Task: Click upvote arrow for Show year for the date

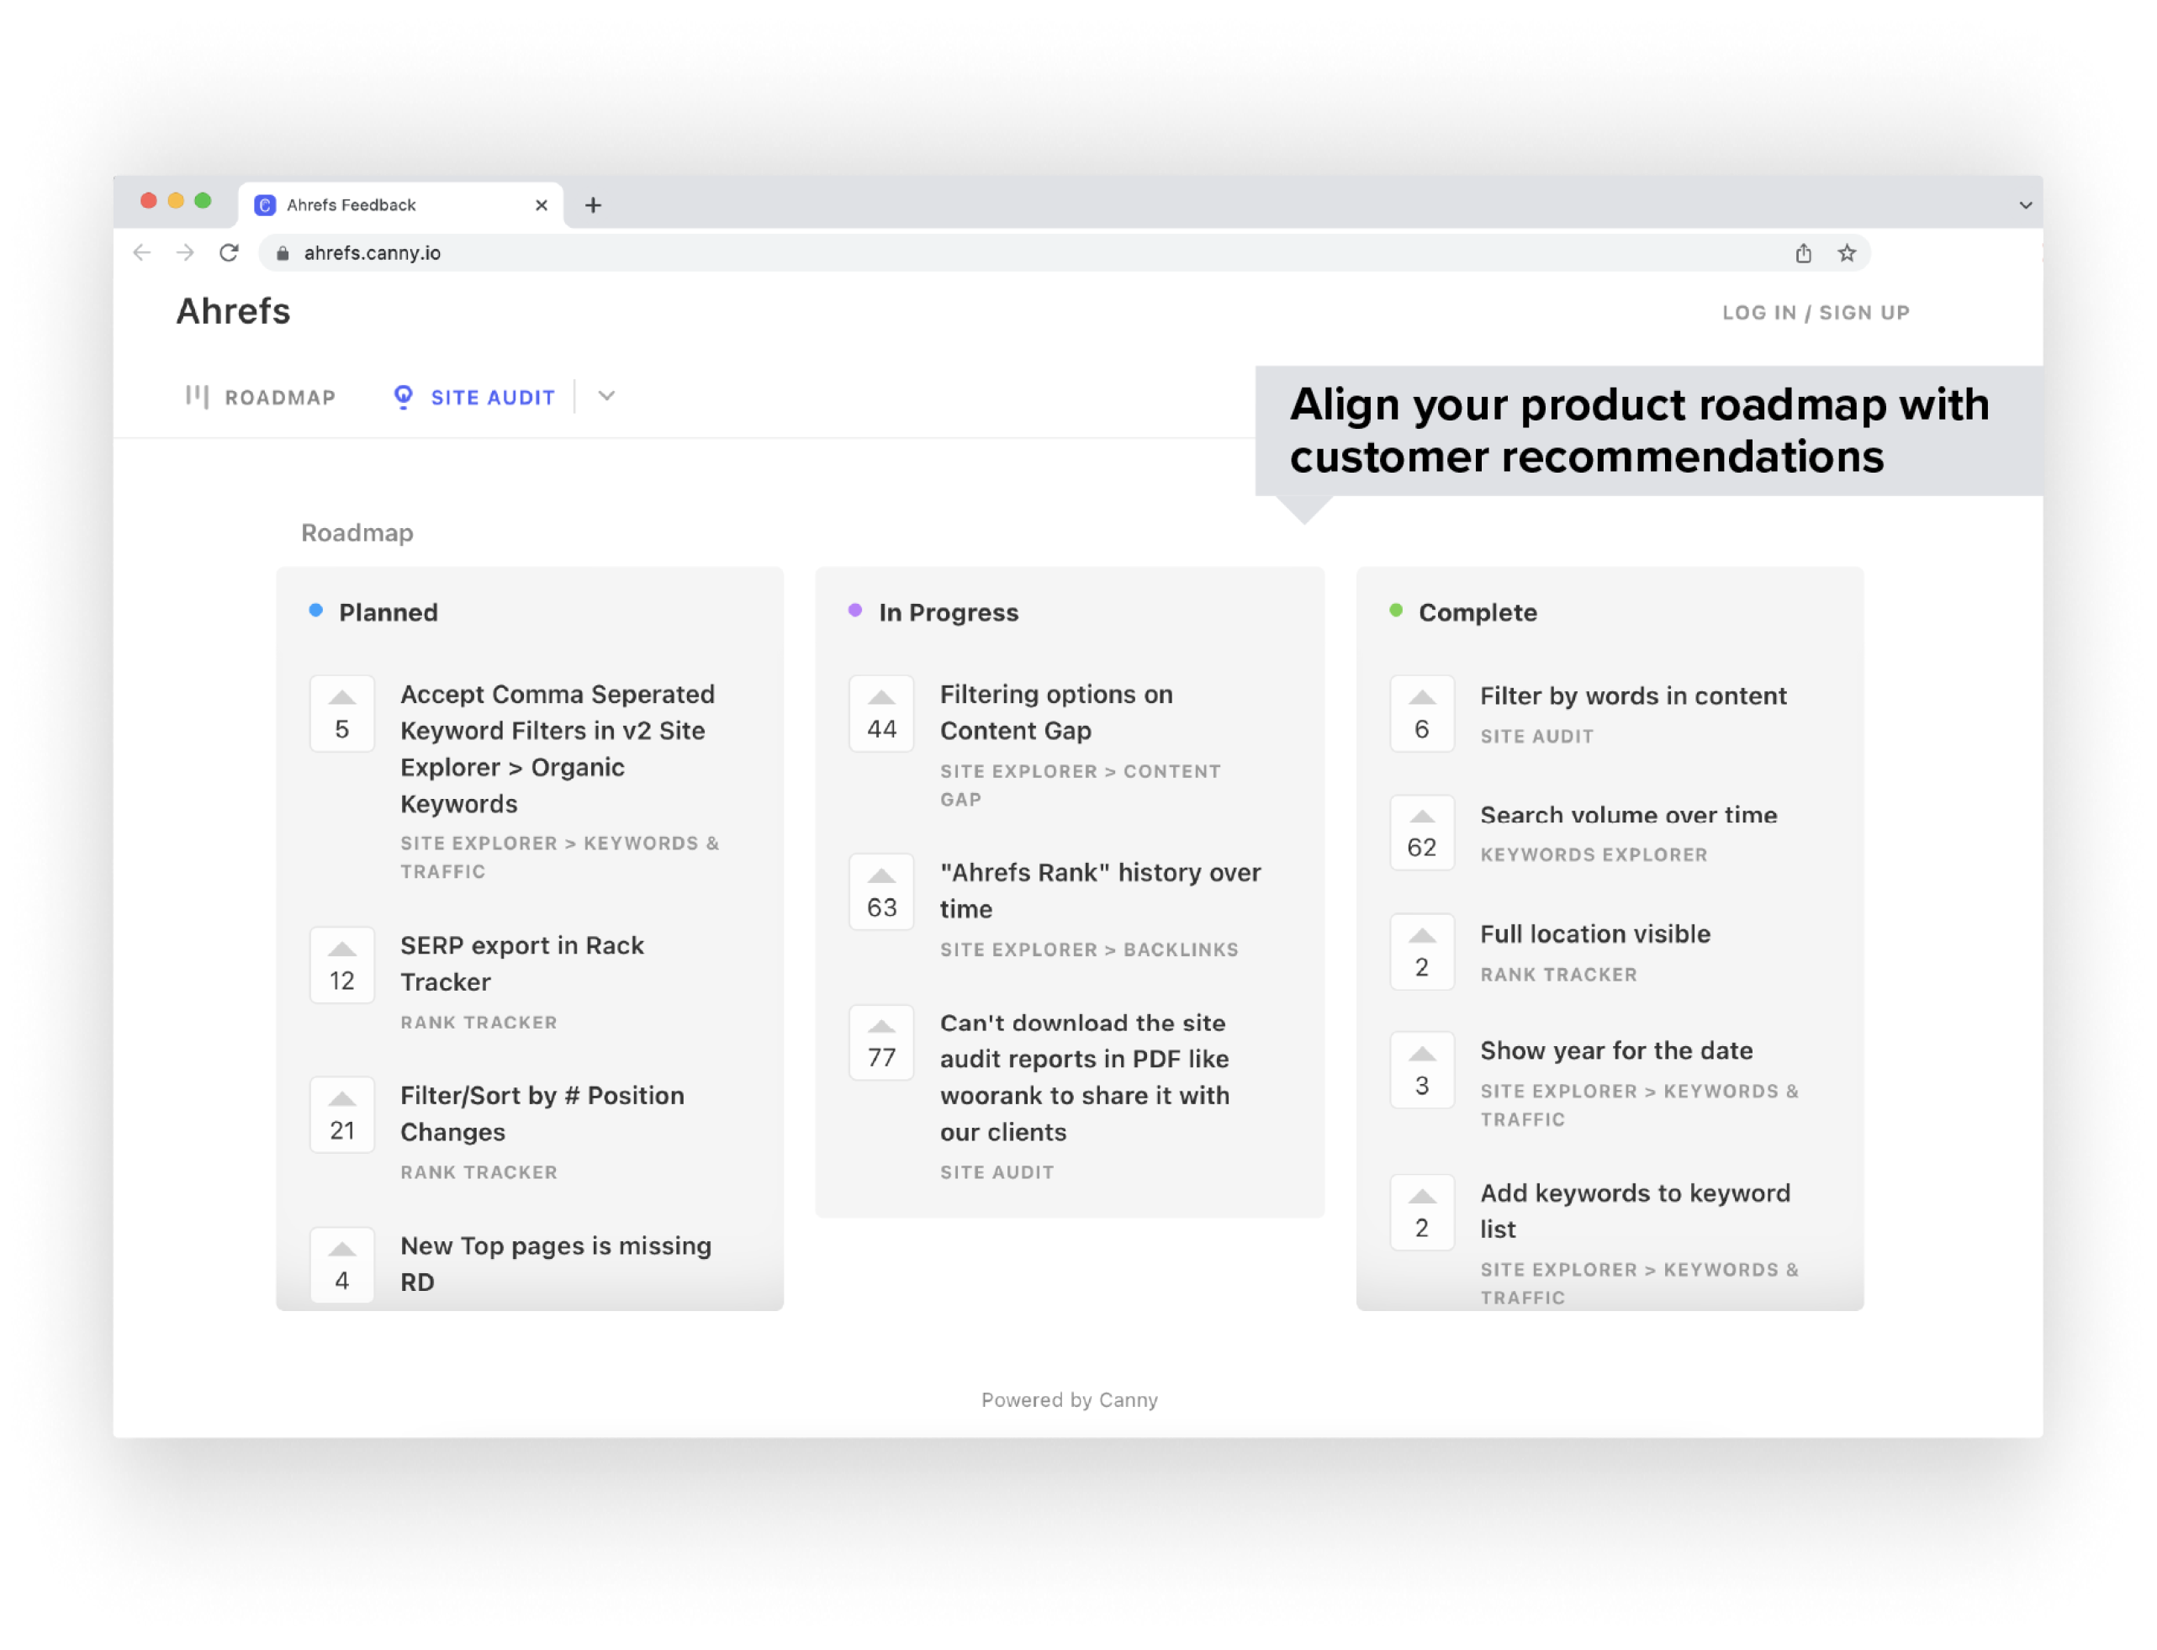Action: 1420,1047
